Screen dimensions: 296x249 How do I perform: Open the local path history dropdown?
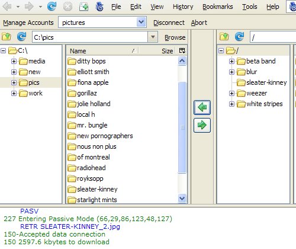click(x=153, y=37)
